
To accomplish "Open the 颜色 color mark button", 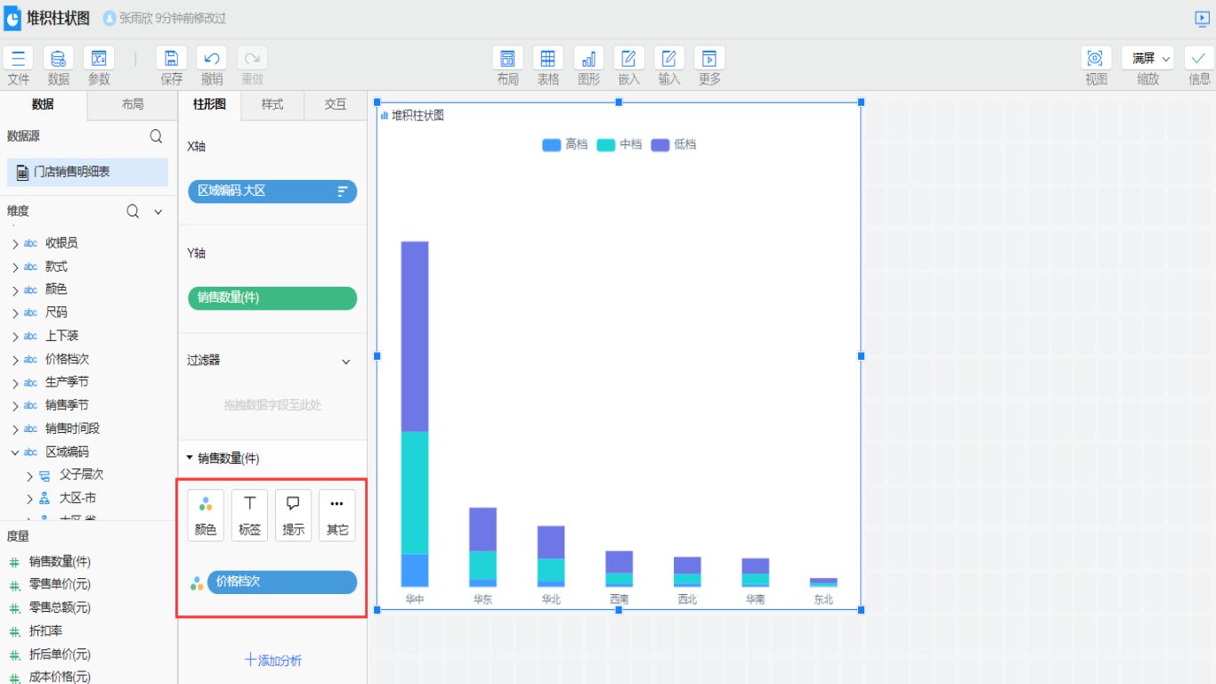I will (x=206, y=515).
